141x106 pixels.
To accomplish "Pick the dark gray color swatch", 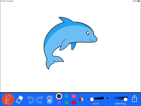I will (x=59, y=96).
